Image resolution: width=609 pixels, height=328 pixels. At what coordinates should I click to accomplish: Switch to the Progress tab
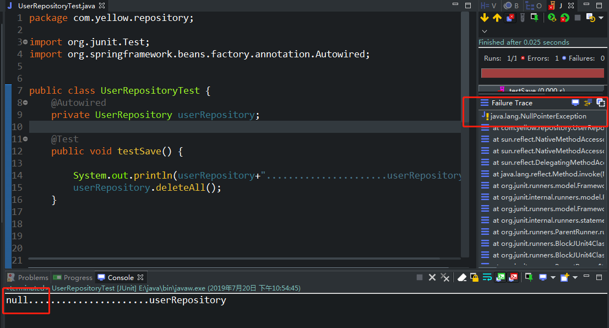pos(72,277)
